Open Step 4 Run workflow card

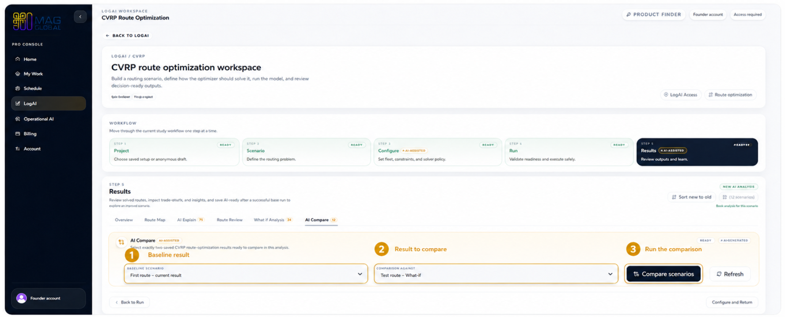569,152
